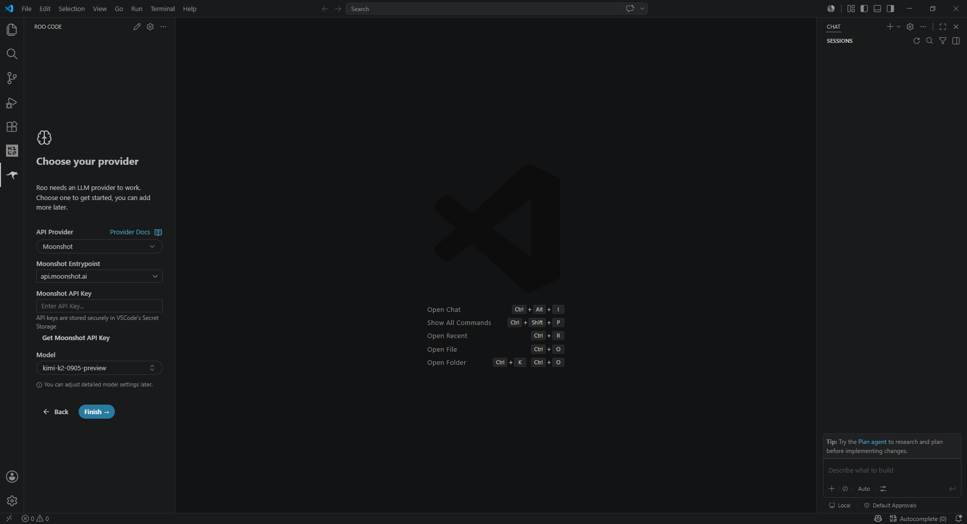967x524 pixels.
Task: Open the Model kimi-k2-0905-preview selector
Action: click(x=99, y=368)
